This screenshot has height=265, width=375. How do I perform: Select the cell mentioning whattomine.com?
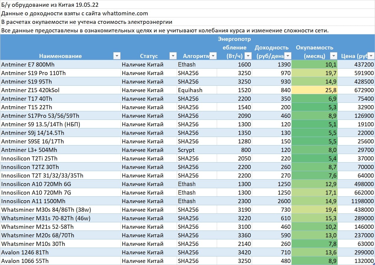coord(187,13)
